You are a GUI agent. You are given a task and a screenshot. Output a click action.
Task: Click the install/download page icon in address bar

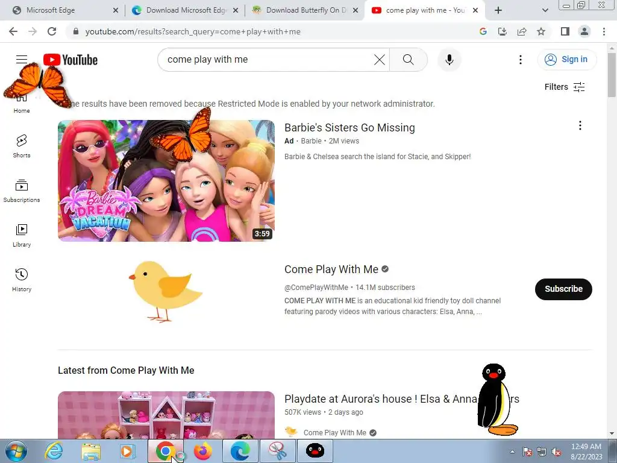coord(503,31)
